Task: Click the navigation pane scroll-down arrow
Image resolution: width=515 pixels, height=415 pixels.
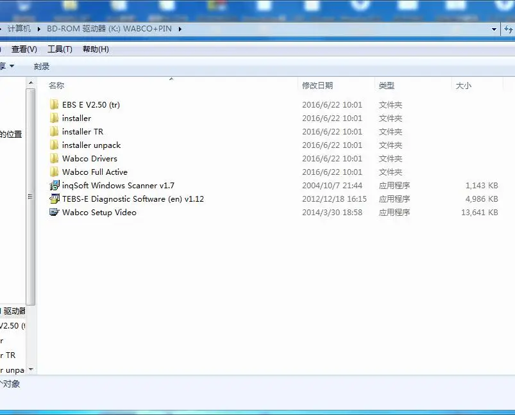Action: [31, 370]
